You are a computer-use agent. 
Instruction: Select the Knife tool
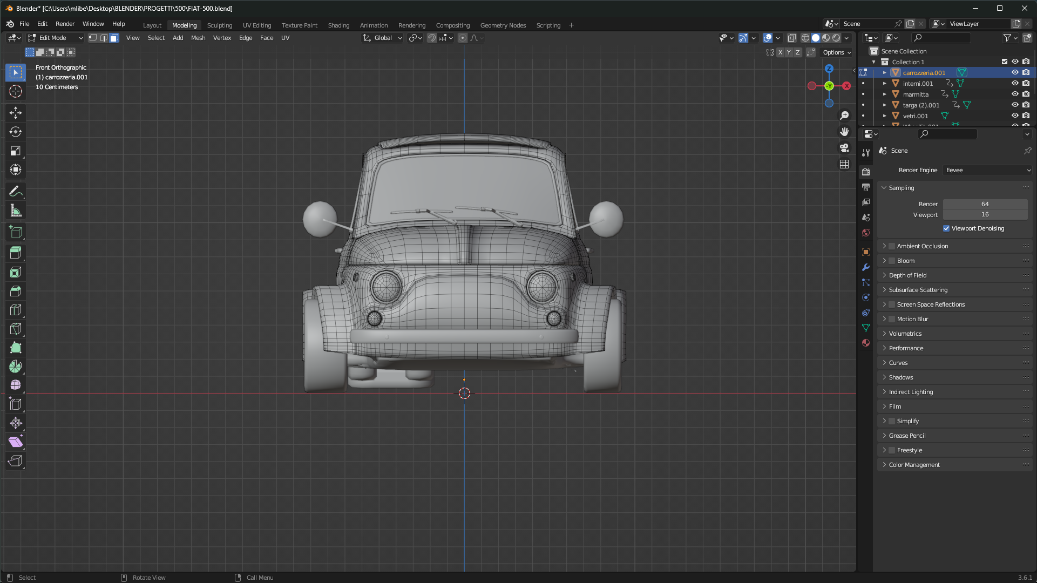click(16, 329)
